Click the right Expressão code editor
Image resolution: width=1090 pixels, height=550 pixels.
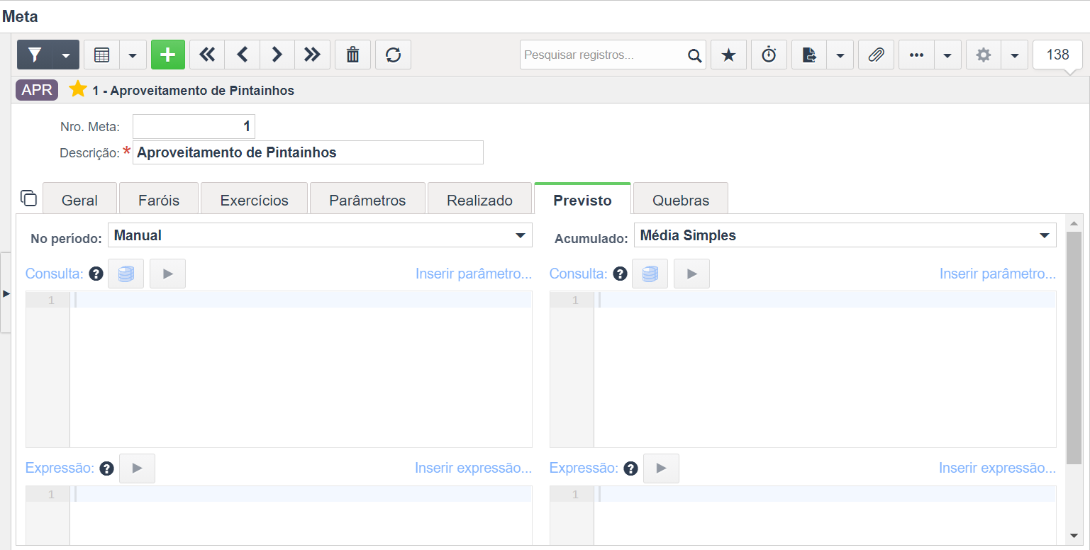point(803,515)
